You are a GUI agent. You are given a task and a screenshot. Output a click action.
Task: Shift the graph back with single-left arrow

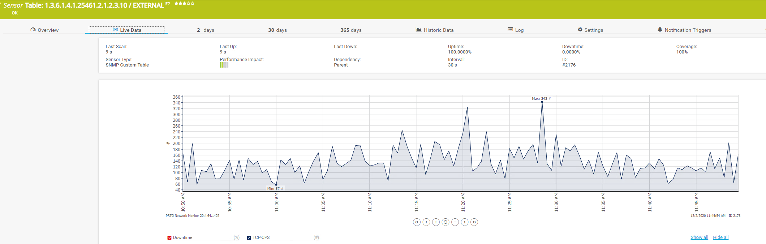(x=426, y=222)
